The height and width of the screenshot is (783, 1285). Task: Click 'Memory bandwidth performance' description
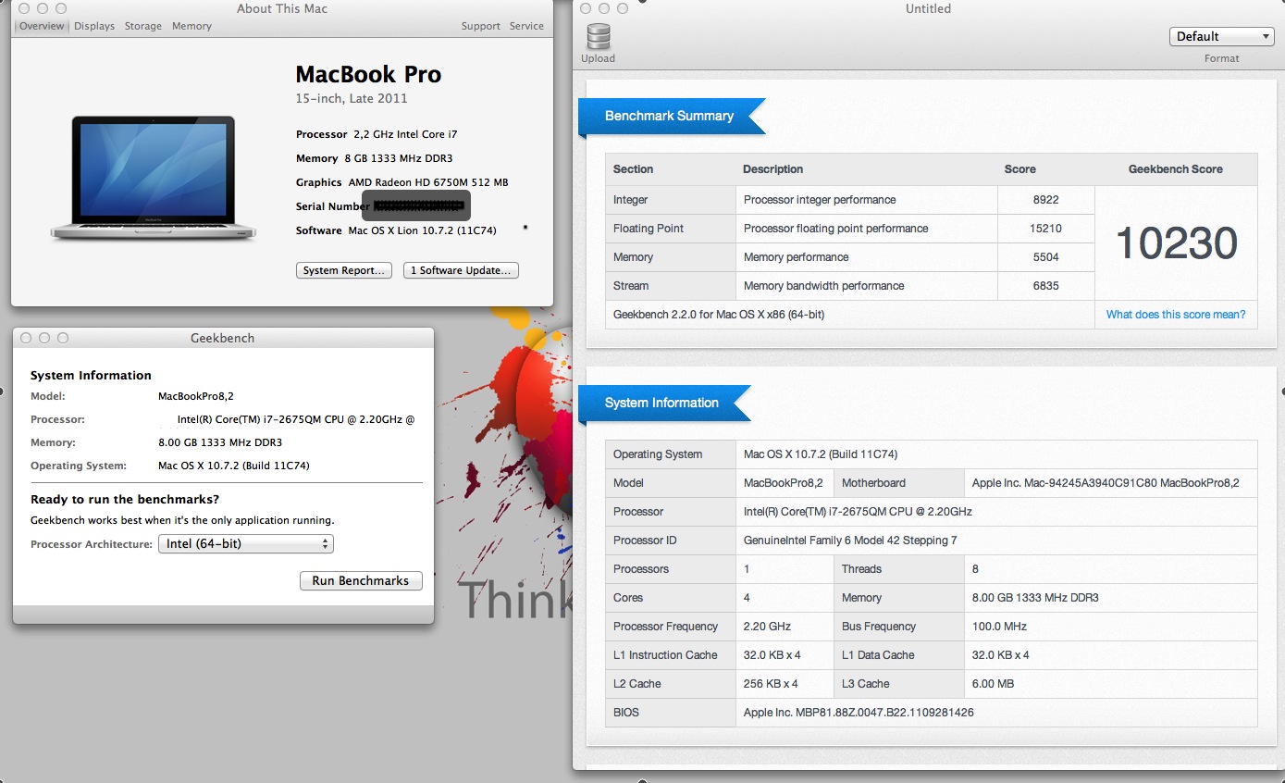coord(824,286)
